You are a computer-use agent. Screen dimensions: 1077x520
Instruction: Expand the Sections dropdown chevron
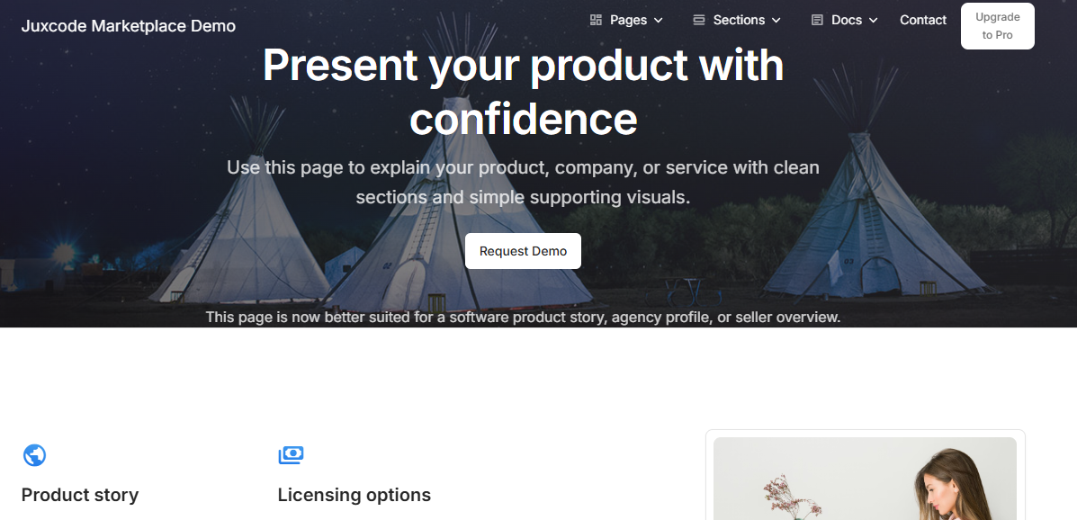pos(776,20)
